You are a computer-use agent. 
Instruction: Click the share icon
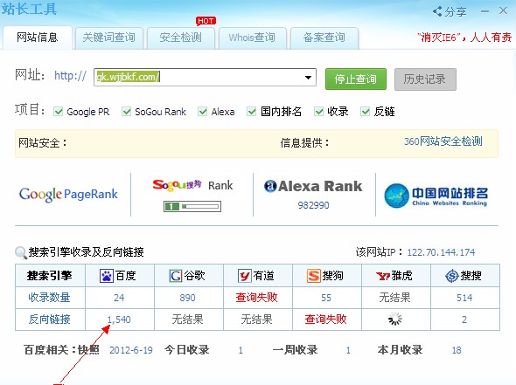click(437, 12)
